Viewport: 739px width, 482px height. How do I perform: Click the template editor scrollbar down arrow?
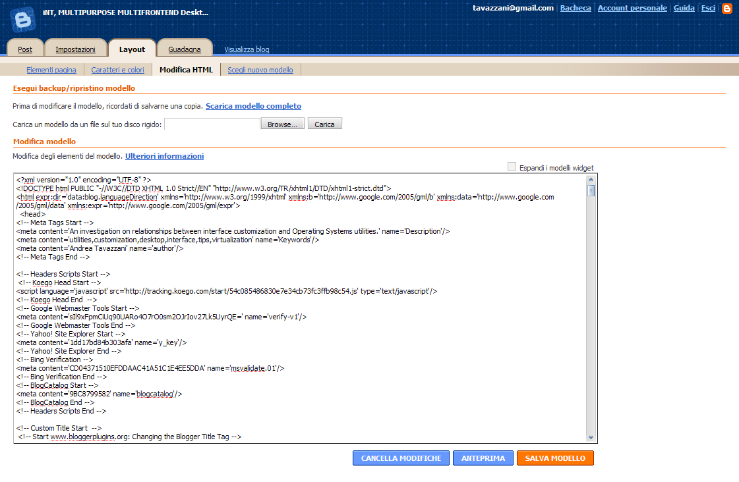coord(592,436)
